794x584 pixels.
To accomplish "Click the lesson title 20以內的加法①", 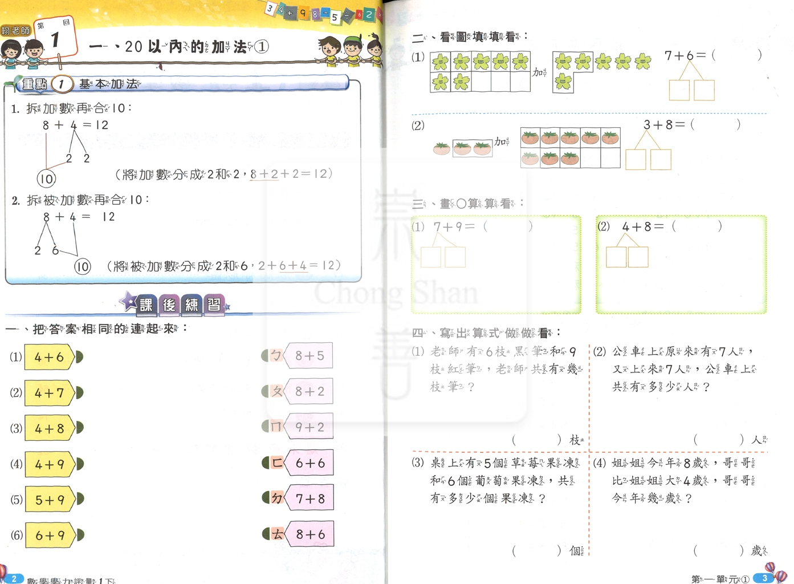I will coord(179,47).
